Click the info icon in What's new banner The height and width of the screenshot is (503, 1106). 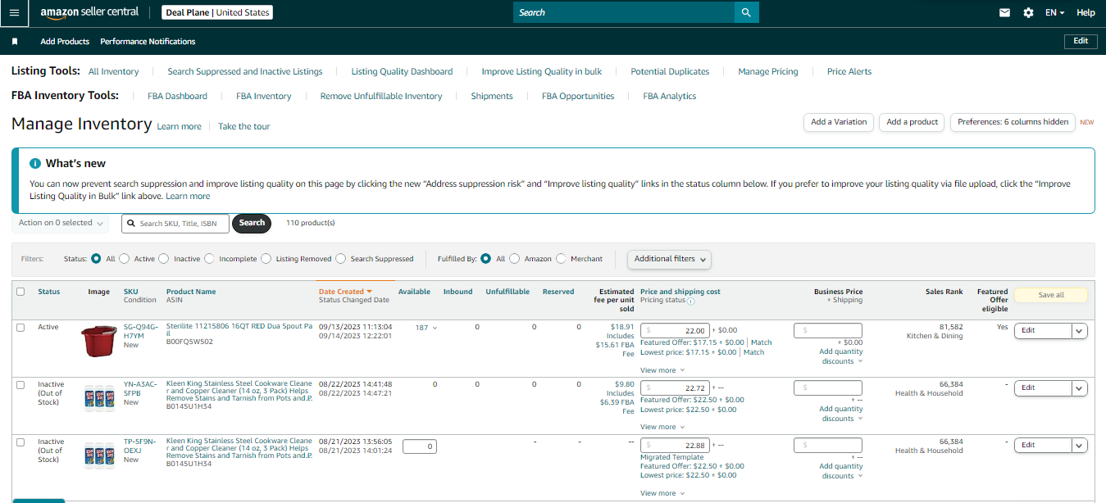35,163
